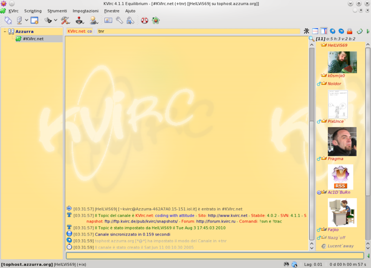Image resolution: width=371 pixels, height=268 pixels.
Task: Toggle the red padlock encryption icon
Action: 350,31
